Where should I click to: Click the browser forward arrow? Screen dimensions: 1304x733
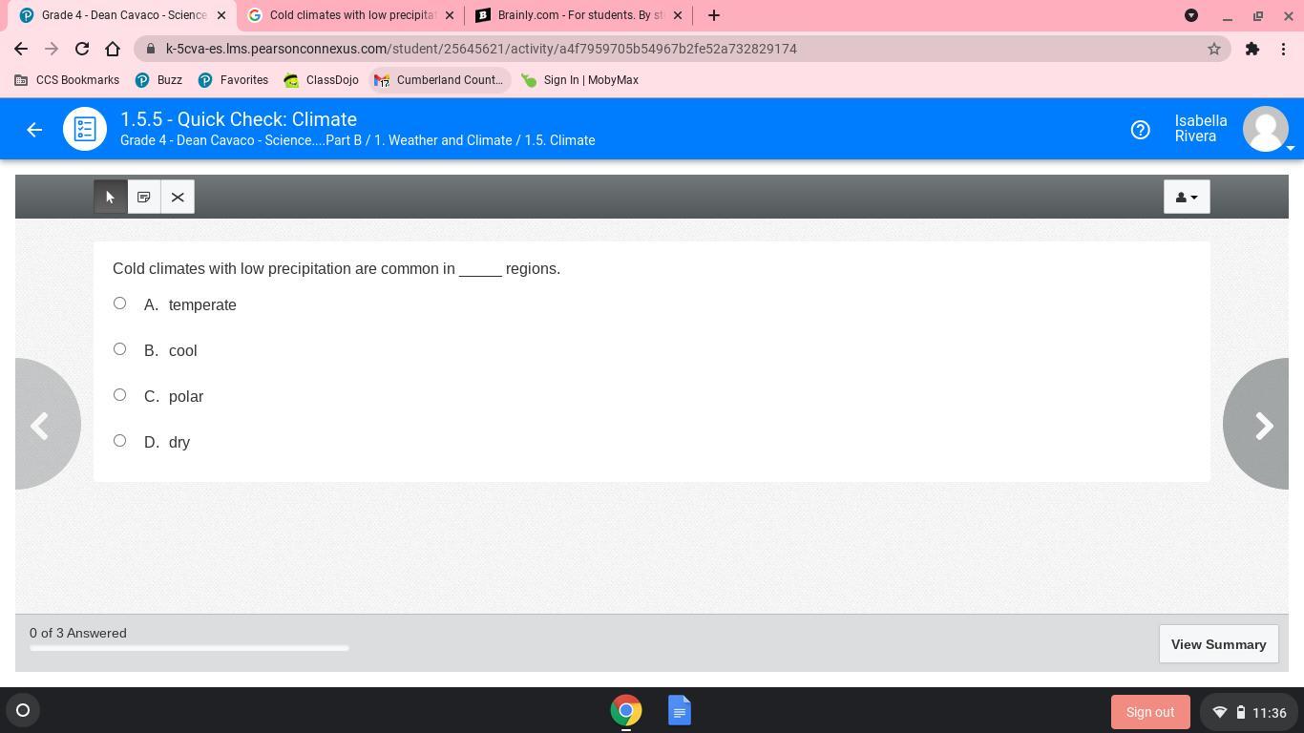point(52,49)
